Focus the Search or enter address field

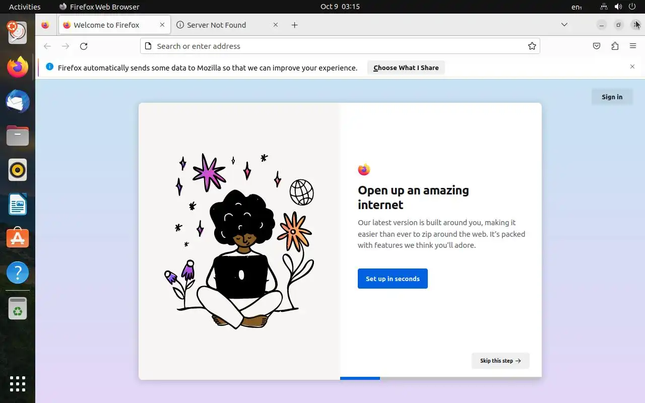coord(340,46)
